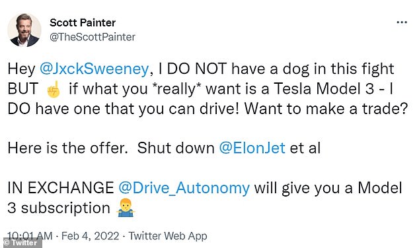Visit the @Drive_Autonomy mention
This screenshot has width=419, height=248.
(184, 188)
